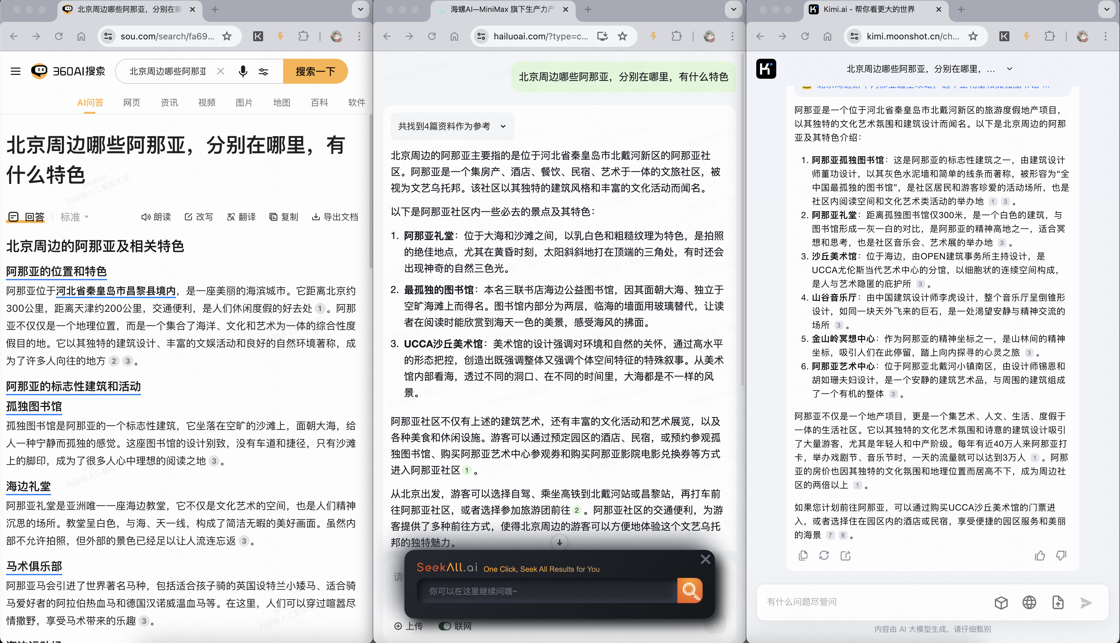
Task: Open tab list chevron in Kimi window
Action: pyautogui.click(x=1106, y=9)
